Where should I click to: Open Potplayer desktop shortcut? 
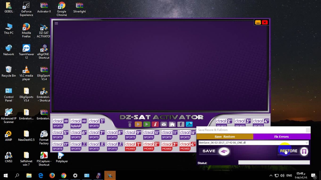pyautogui.click(x=62, y=157)
